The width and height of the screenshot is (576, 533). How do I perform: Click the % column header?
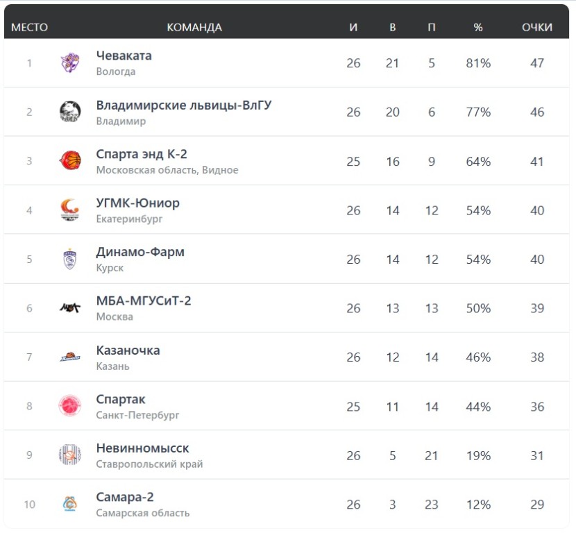click(477, 27)
